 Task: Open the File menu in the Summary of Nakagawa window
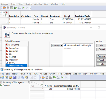point(2,74)
